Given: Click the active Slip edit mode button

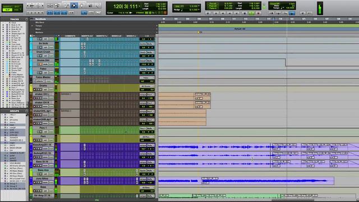Looking at the screenshot, I should tap(7, 10).
